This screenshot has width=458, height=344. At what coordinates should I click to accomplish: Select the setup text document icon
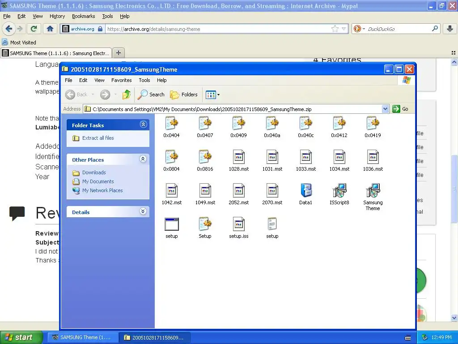pos(272,224)
